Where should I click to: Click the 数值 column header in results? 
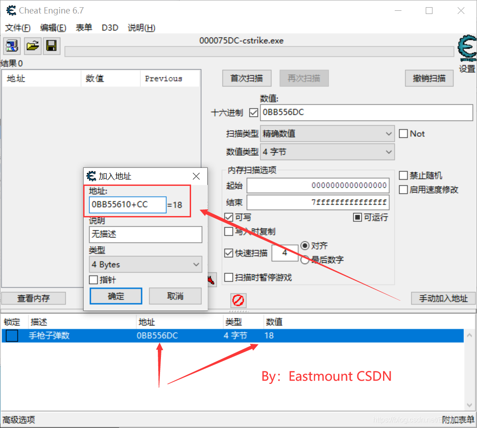pyautogui.click(x=111, y=79)
